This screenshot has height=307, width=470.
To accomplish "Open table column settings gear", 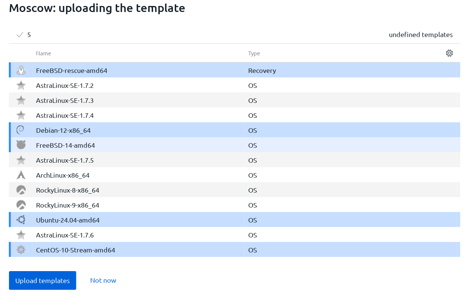I will coord(449,53).
